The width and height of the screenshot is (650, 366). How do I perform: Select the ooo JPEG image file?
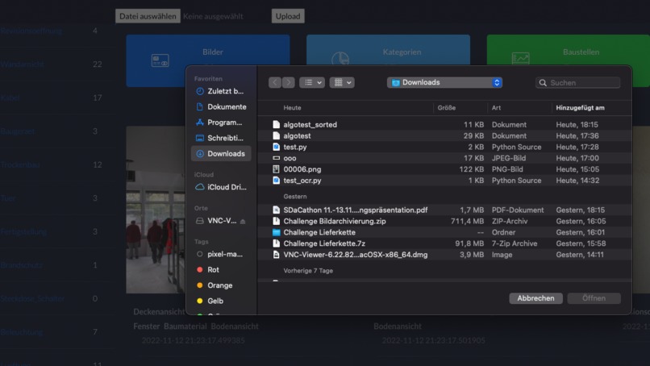click(x=444, y=158)
